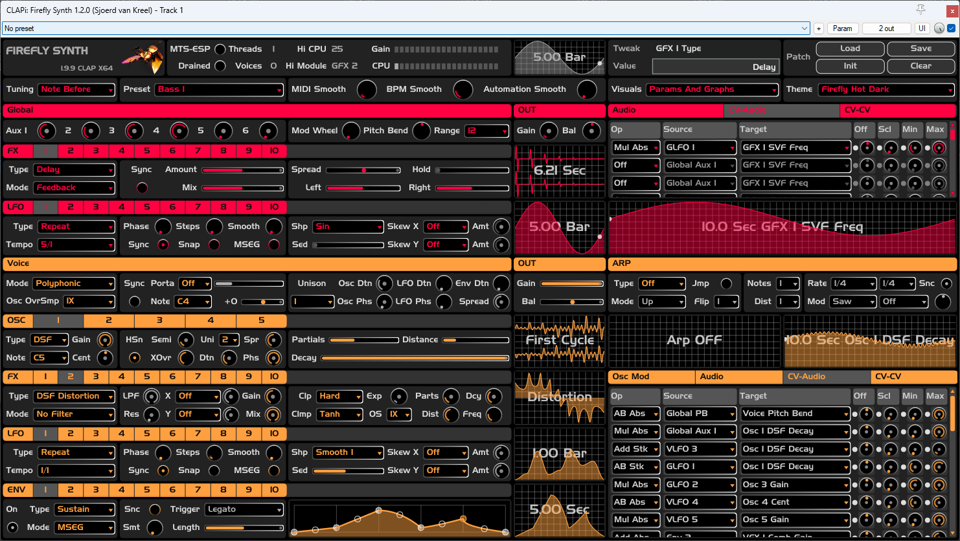This screenshot has height=541, width=960.
Task: Click the plus button next to preset box
Action: (819, 28)
